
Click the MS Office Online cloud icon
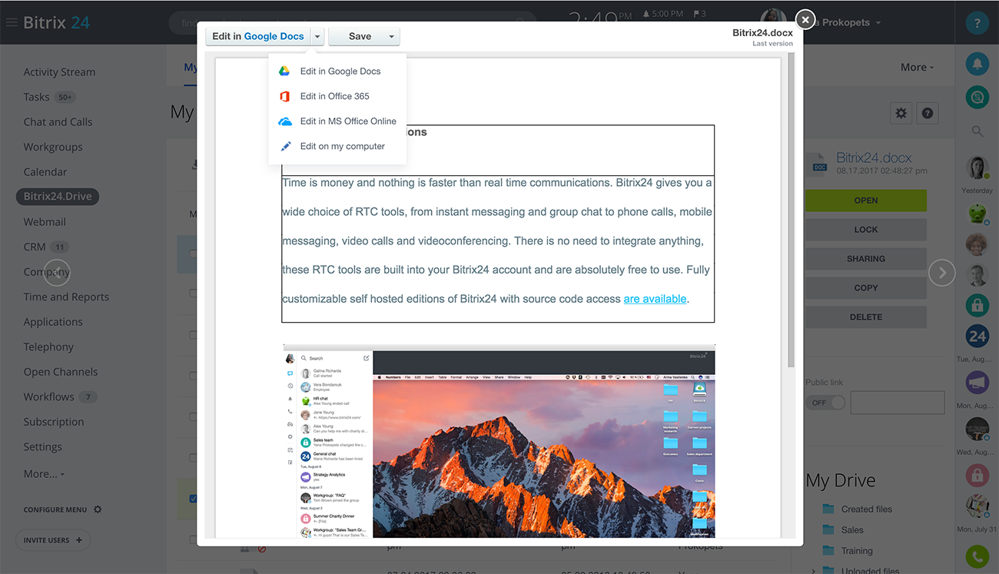coord(284,121)
